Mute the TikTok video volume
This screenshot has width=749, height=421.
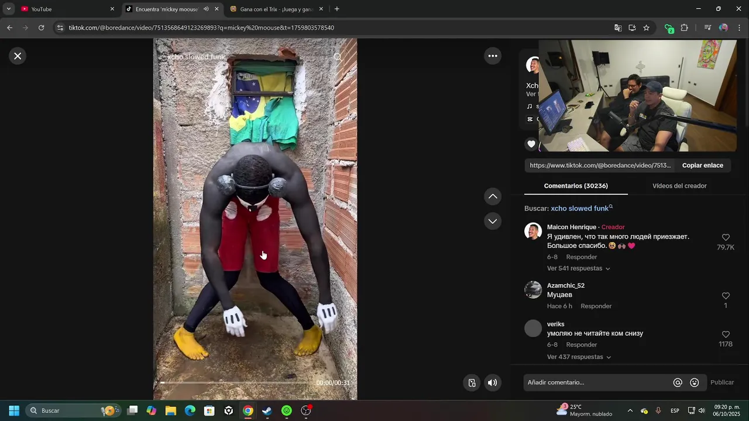pyautogui.click(x=493, y=382)
